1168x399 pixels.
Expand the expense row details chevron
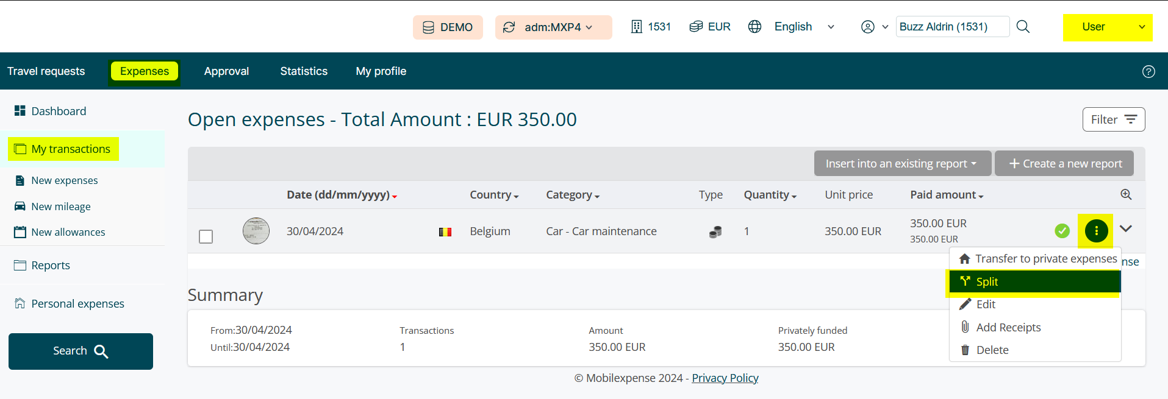click(x=1126, y=228)
